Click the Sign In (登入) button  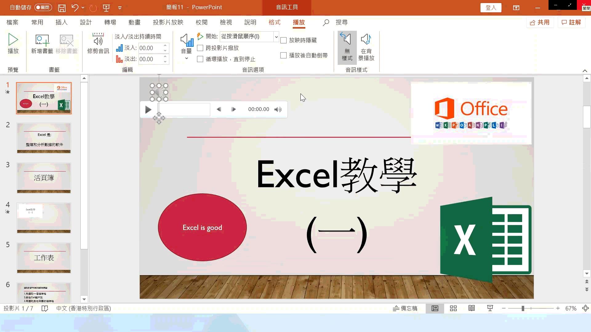point(491,8)
